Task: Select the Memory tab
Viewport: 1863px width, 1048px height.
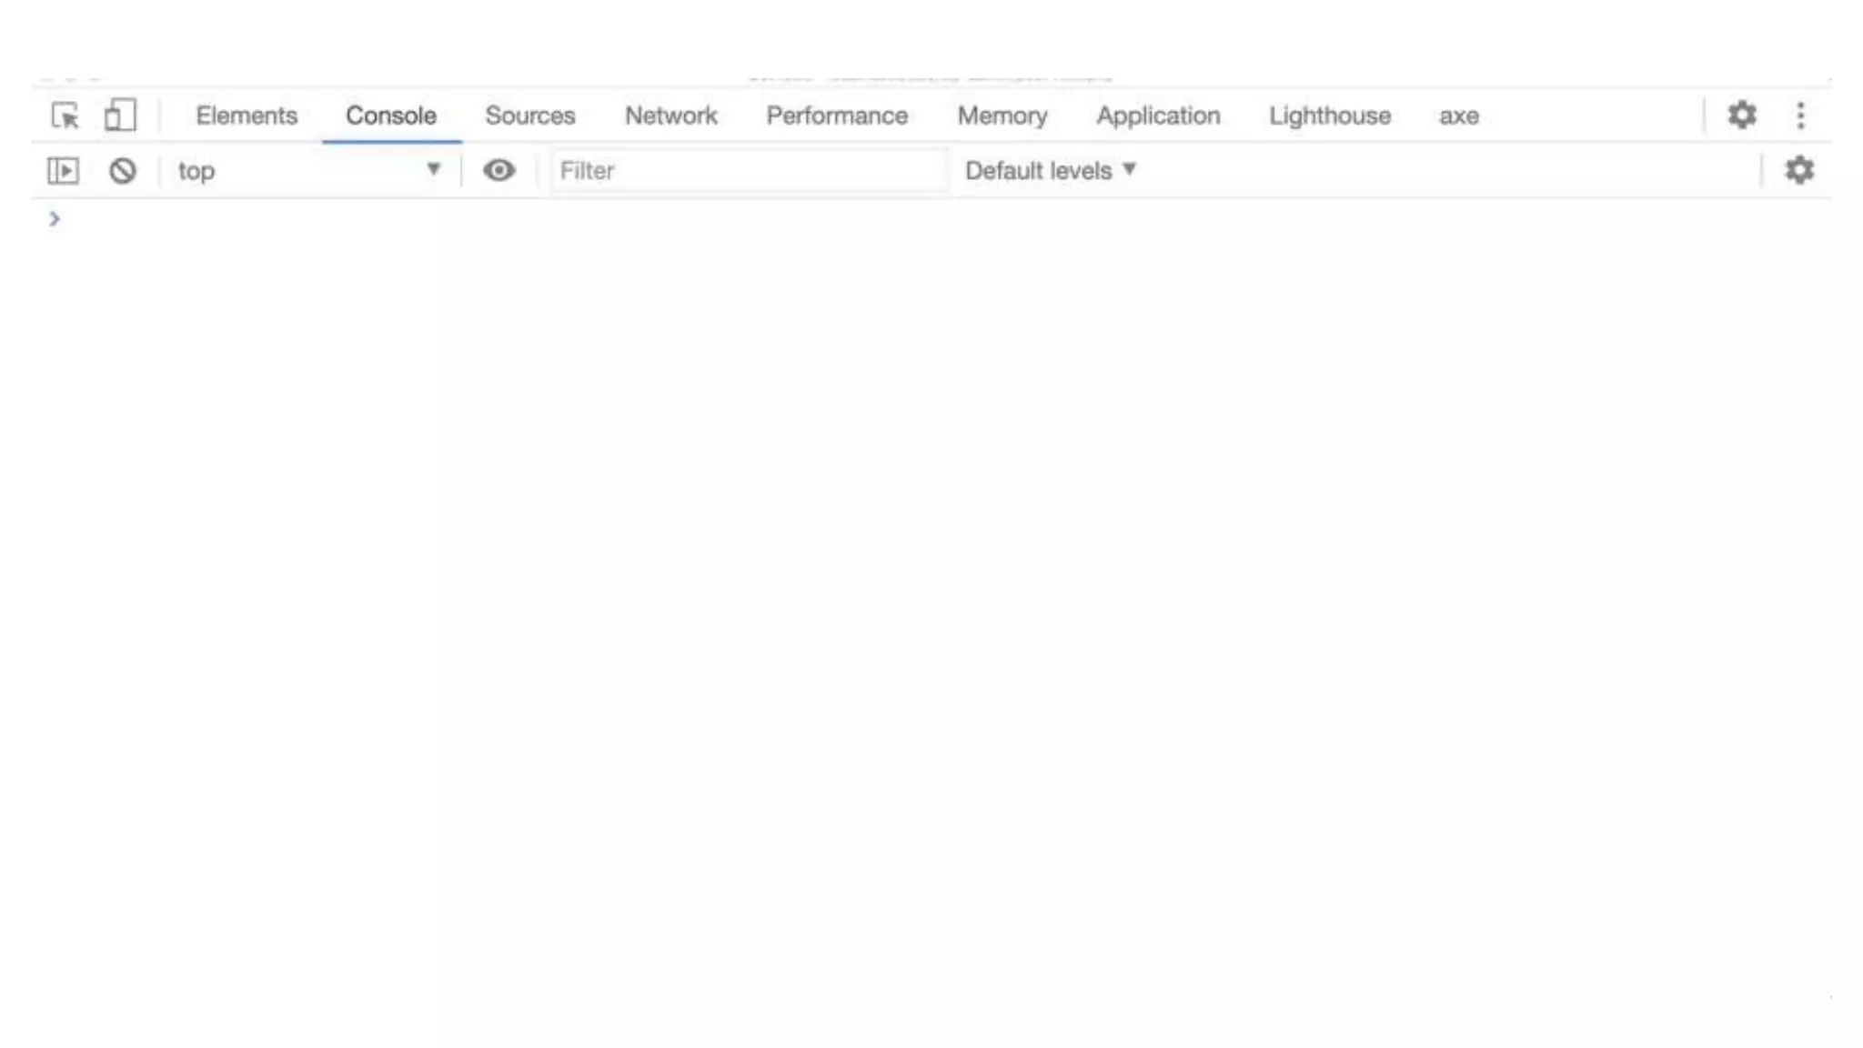Action: (x=1002, y=116)
